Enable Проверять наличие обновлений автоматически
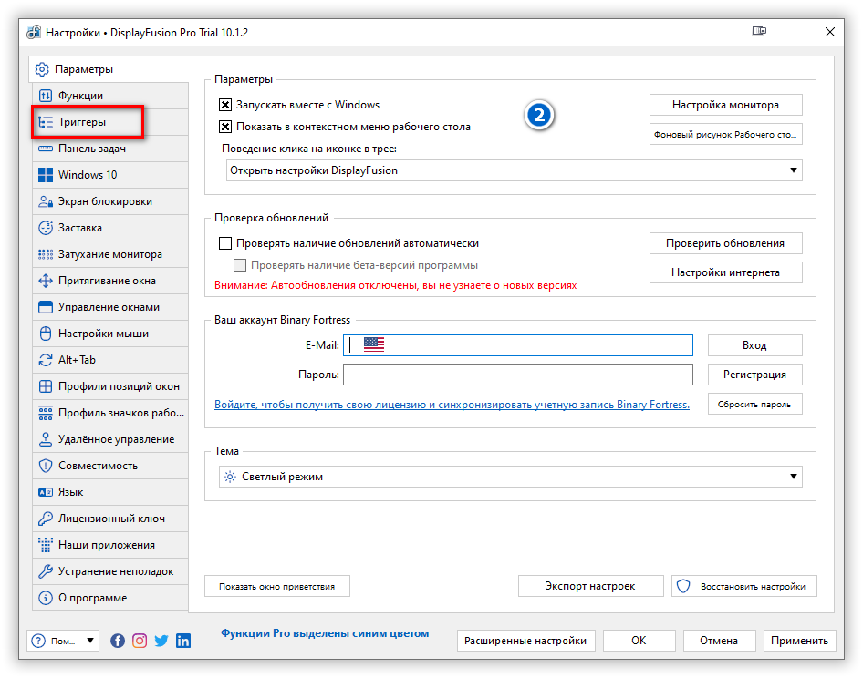 [x=225, y=243]
